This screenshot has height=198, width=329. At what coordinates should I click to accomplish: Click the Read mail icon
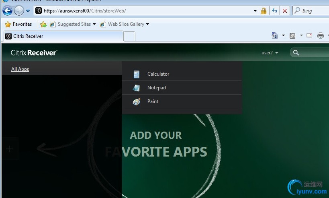point(309,35)
